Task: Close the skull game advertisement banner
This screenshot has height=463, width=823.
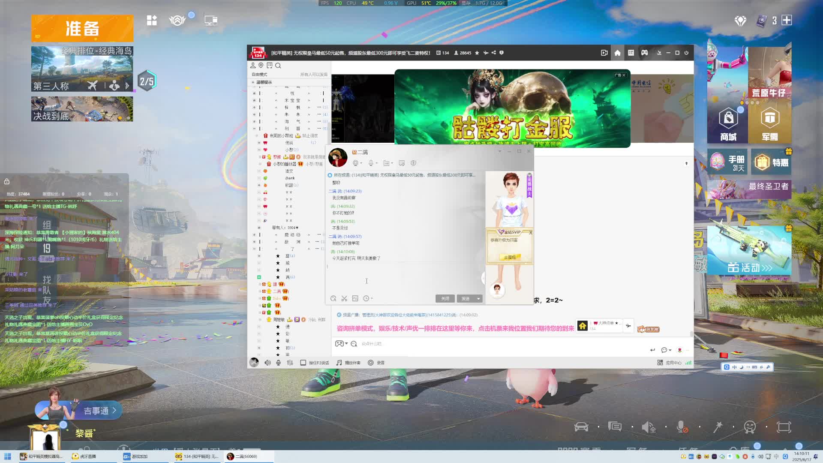Action: point(624,75)
